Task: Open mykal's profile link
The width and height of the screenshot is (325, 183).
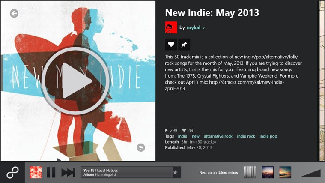Action: coord(194,27)
